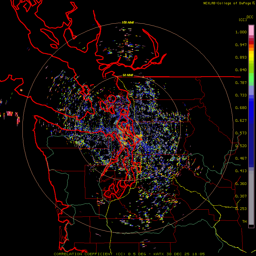Click the 0.947 scale value

point(241,45)
